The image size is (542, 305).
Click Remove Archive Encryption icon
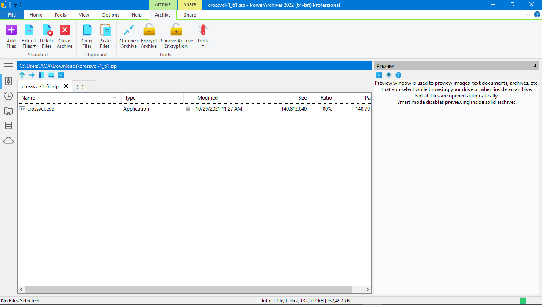(176, 30)
